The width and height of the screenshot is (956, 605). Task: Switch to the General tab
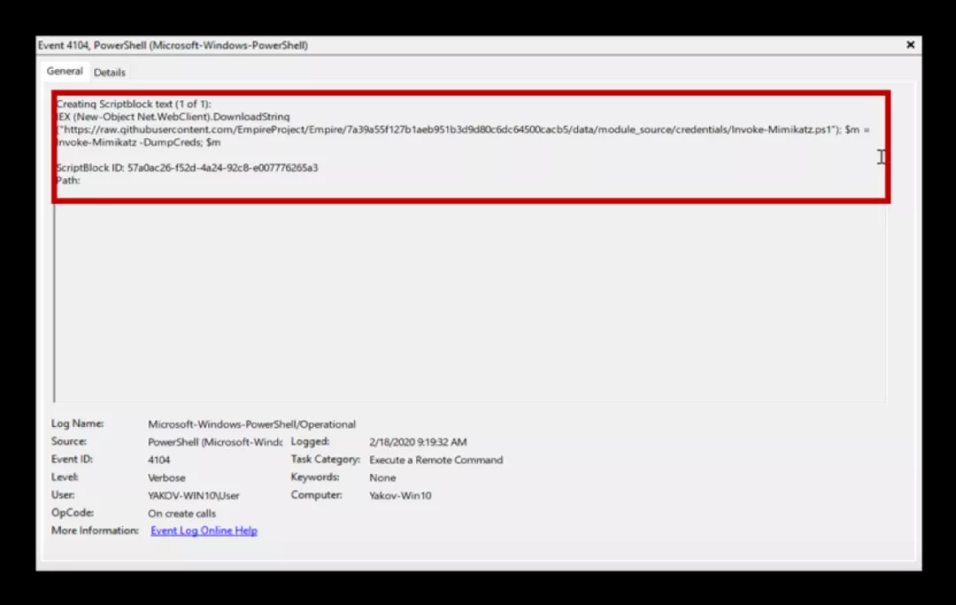coord(65,72)
